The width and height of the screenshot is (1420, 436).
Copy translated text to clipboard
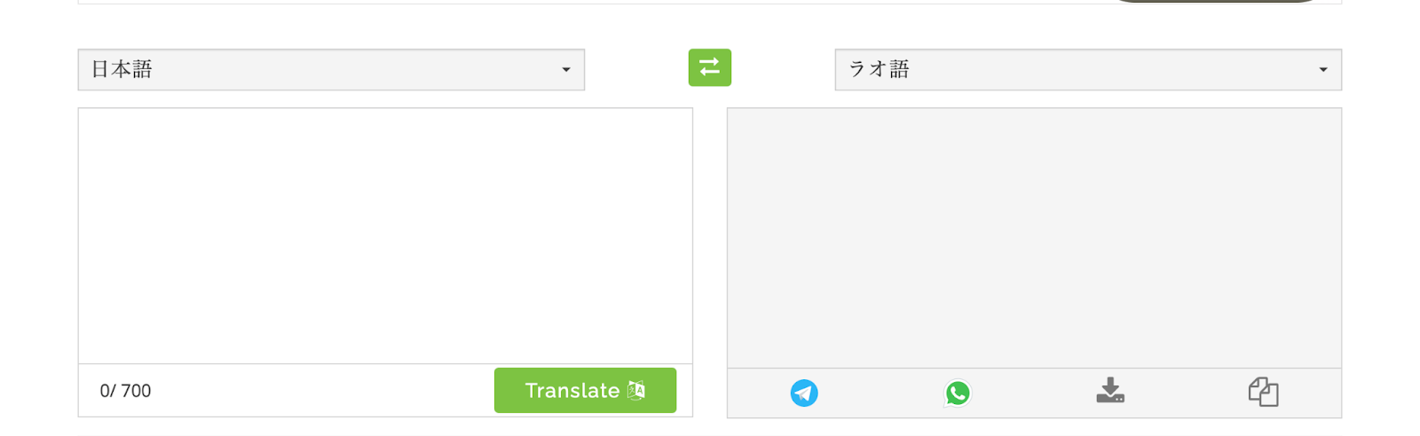[1263, 392]
